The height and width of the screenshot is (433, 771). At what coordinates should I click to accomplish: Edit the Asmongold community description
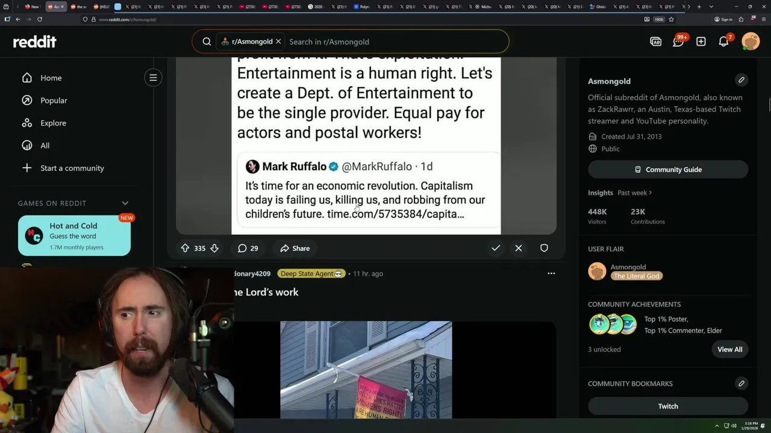coord(741,80)
